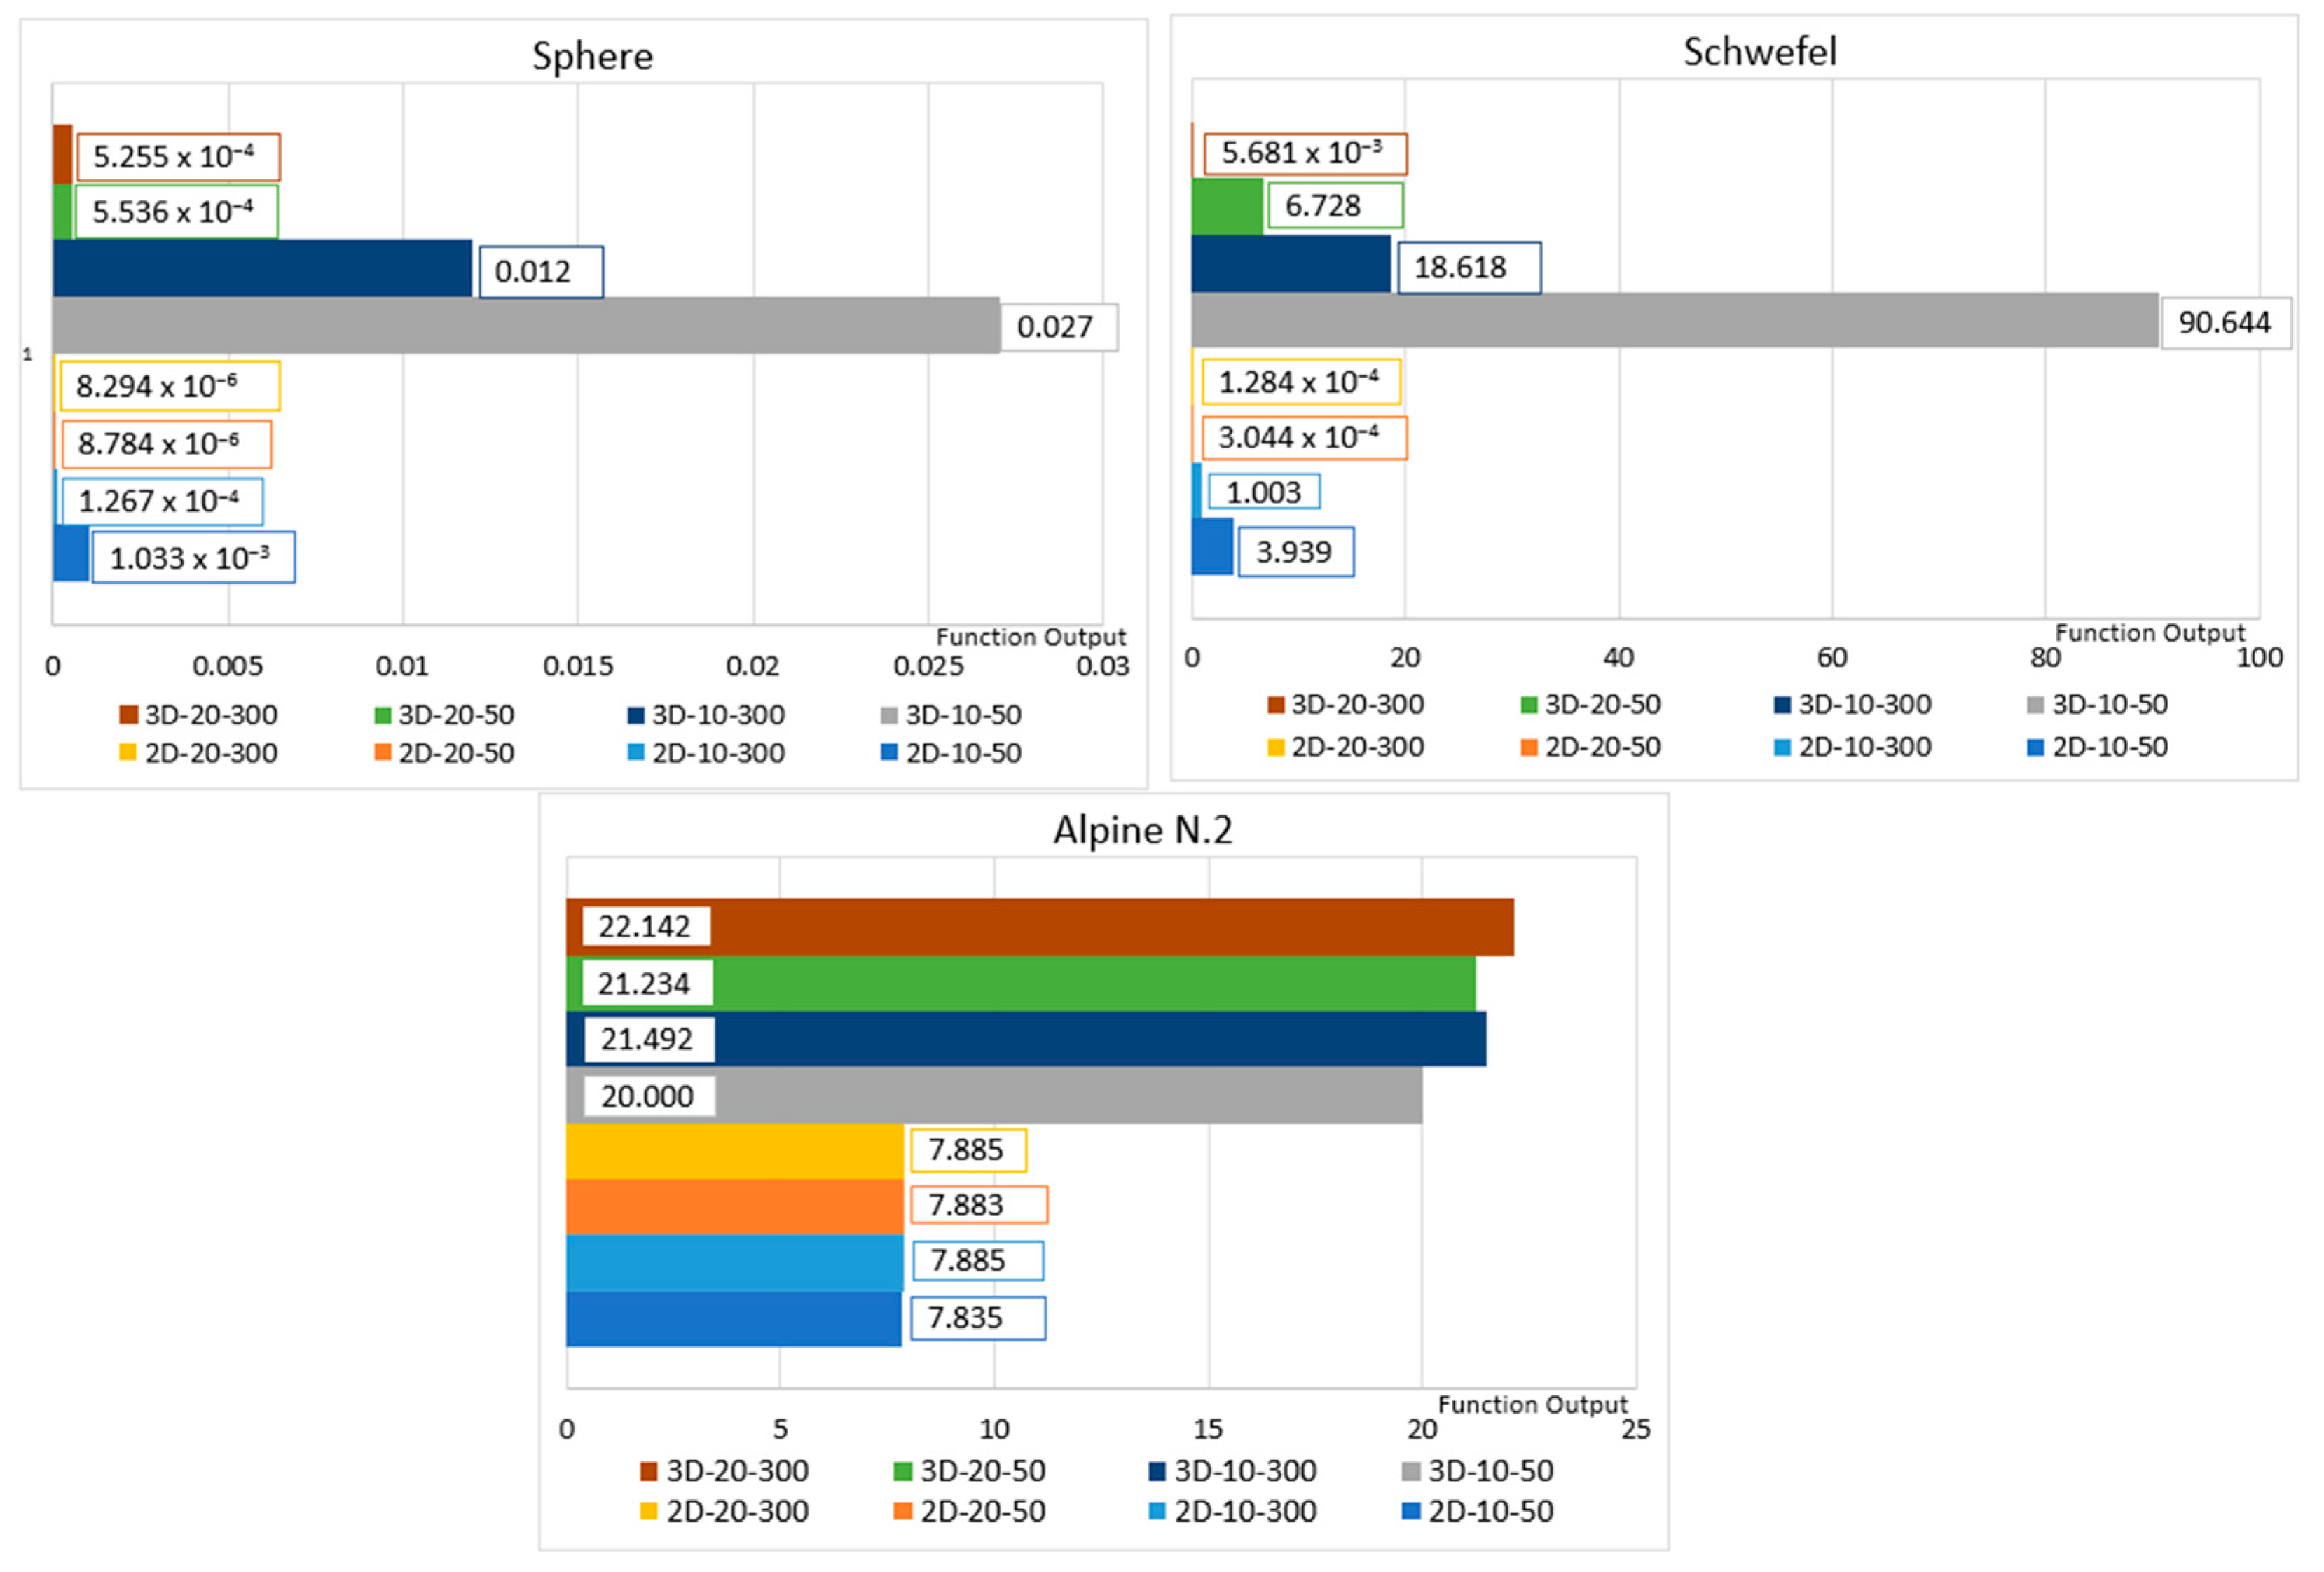The width and height of the screenshot is (2324, 1572).
Task: Select the 1.033 x 10⁻³ label in Sphere
Action: (x=192, y=557)
